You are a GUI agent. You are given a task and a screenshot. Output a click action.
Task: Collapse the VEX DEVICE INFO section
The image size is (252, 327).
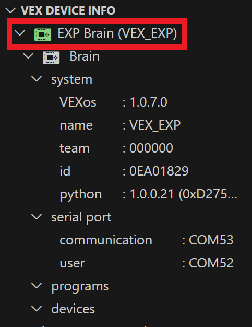(11, 10)
